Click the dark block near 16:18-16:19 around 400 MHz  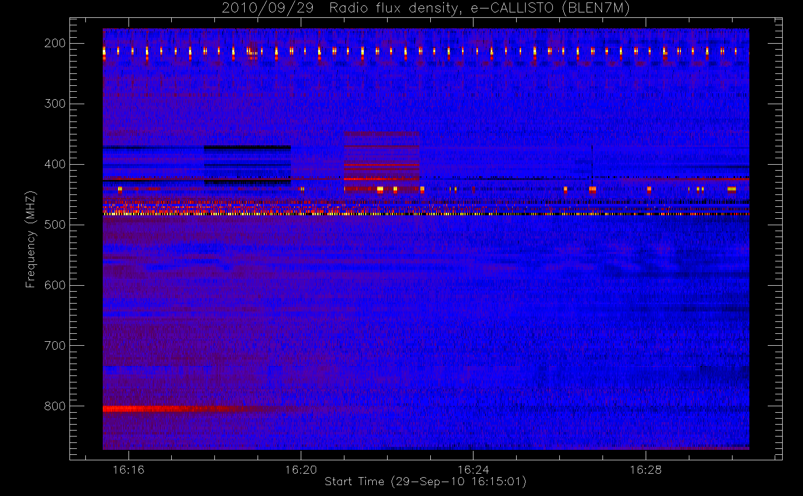coord(248,166)
